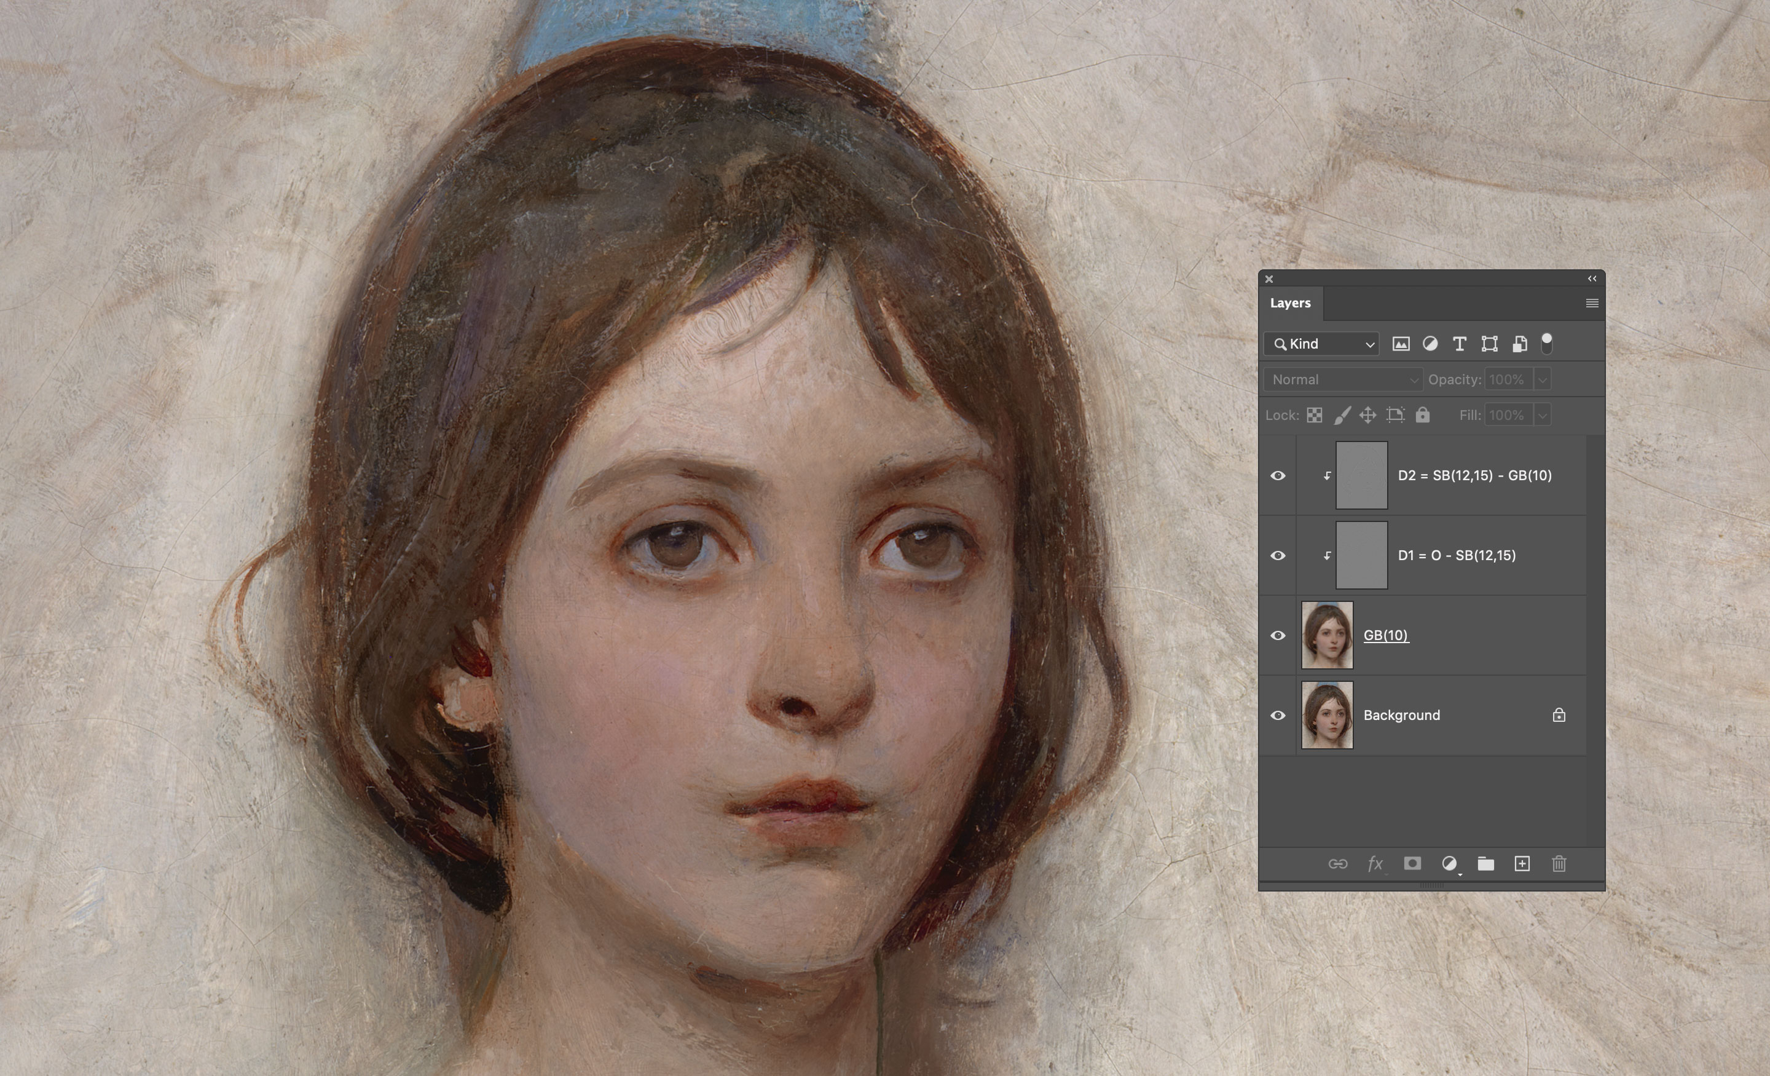1770x1076 pixels.
Task: Select the GB(10) layer name
Action: tap(1386, 635)
